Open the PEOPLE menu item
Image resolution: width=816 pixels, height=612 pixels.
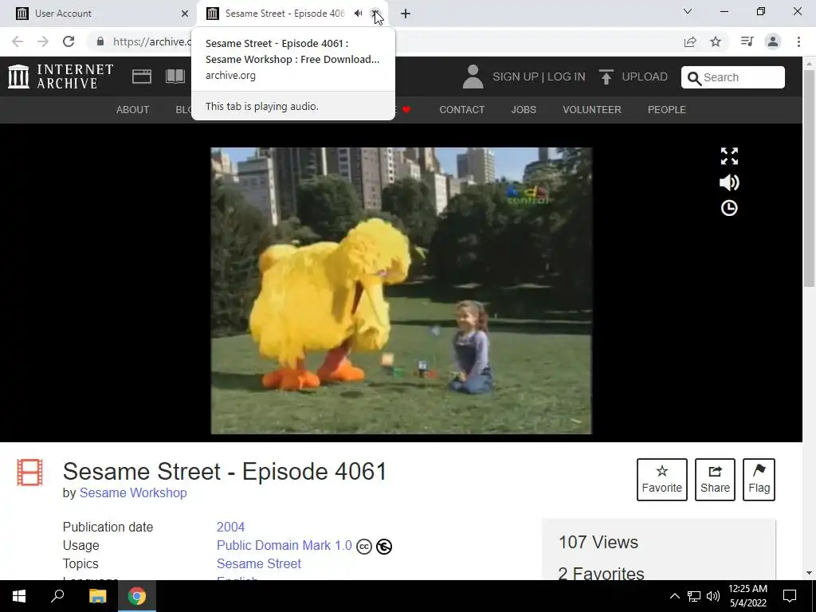(667, 110)
